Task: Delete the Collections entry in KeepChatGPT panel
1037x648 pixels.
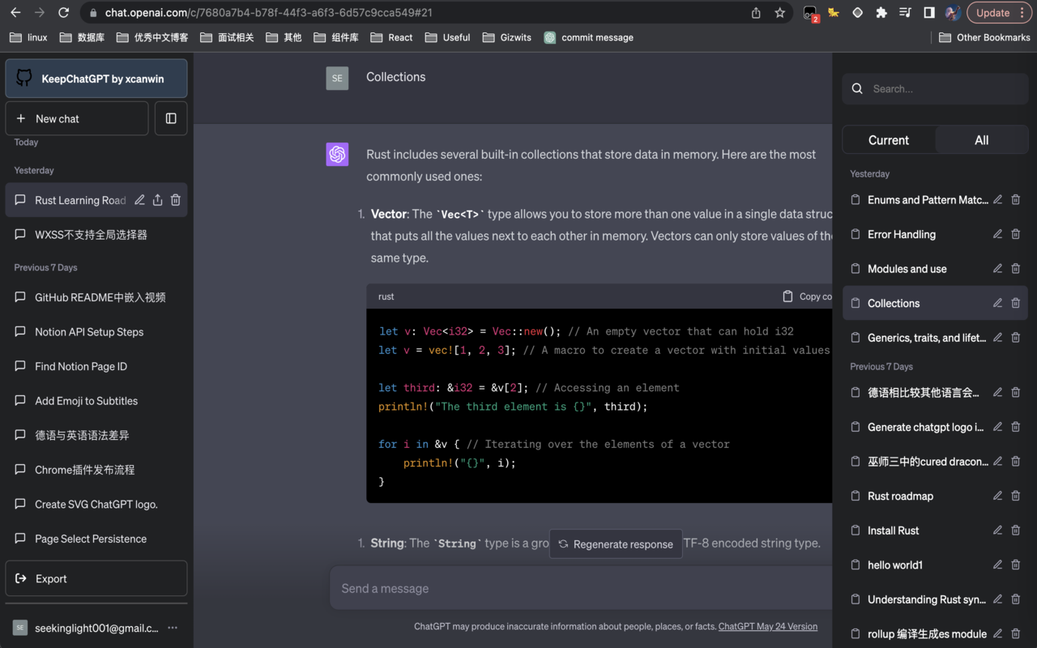Action: 1015,302
